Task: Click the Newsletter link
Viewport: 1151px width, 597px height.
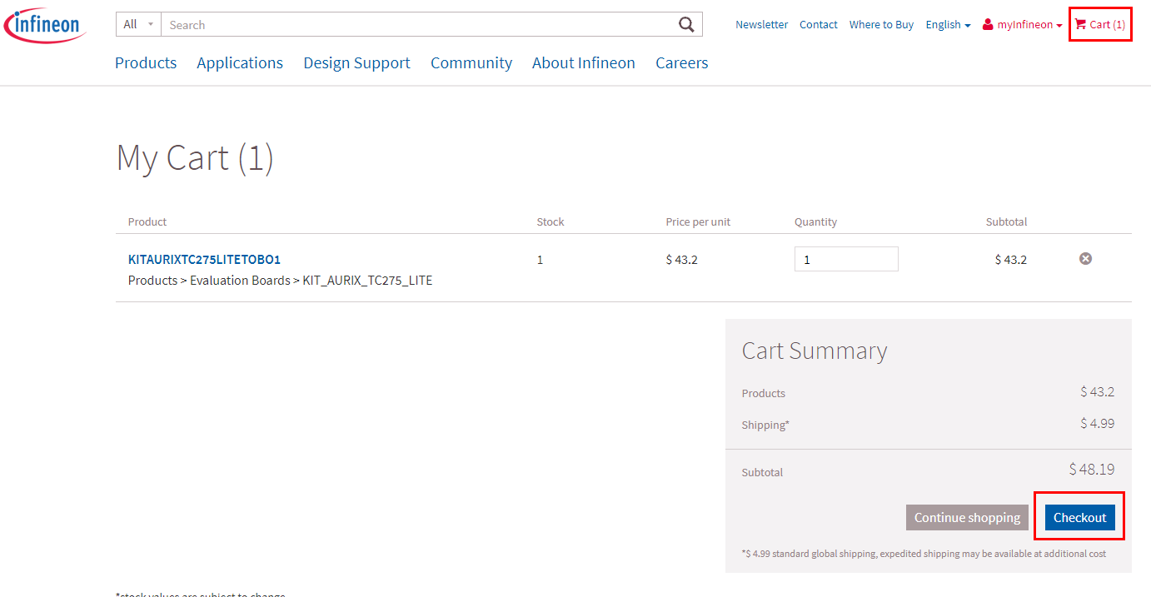Action: pos(761,25)
